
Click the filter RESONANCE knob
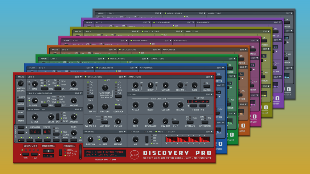coord(151,121)
